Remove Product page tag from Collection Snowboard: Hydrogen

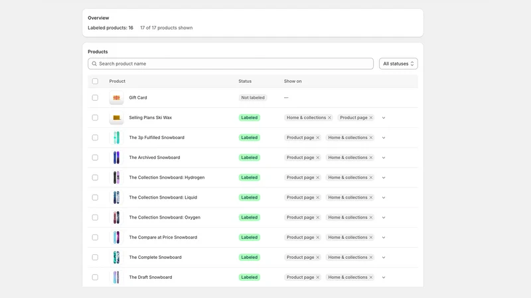click(318, 177)
